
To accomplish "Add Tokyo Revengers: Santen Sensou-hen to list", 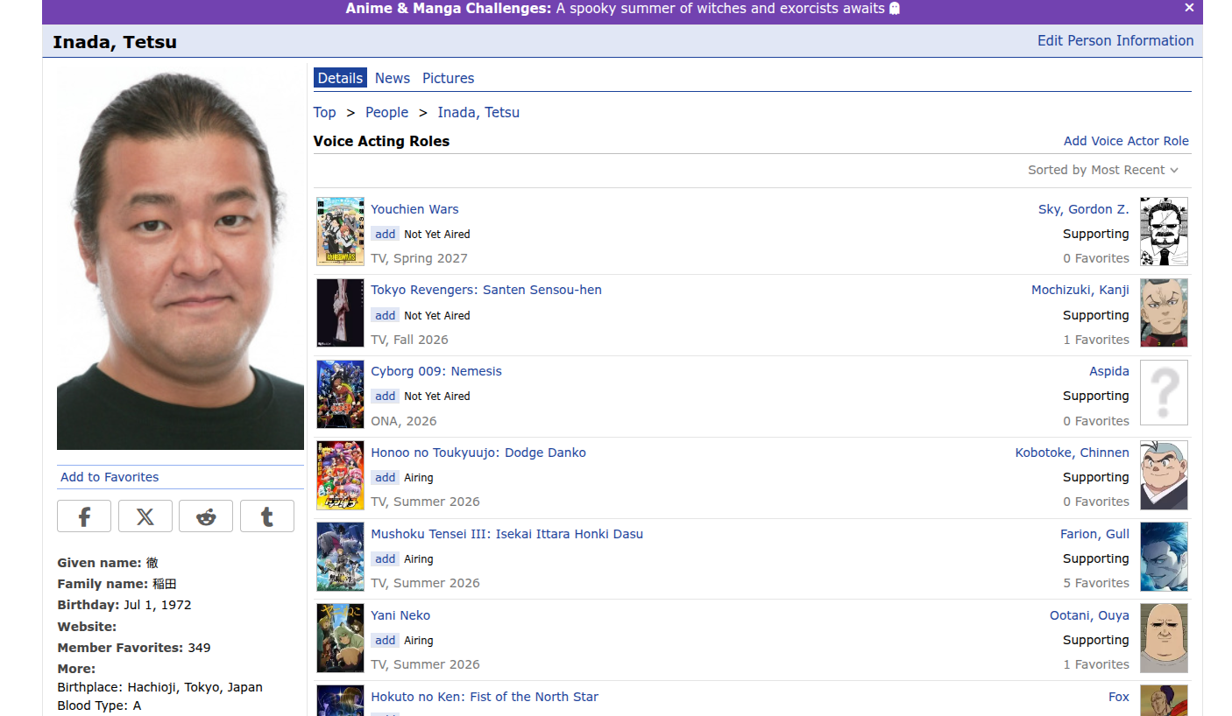I will (x=385, y=315).
